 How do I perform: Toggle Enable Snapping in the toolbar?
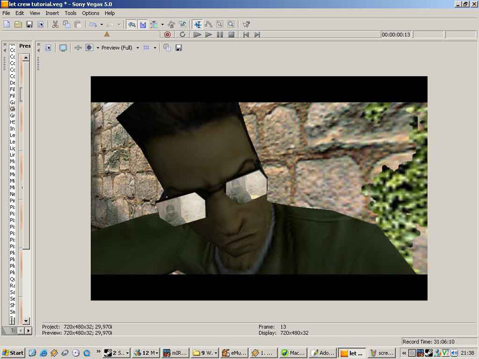[132, 25]
